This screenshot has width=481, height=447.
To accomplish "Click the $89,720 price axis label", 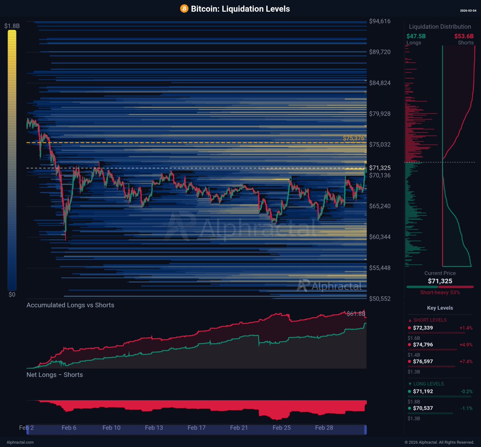I will coord(380,52).
